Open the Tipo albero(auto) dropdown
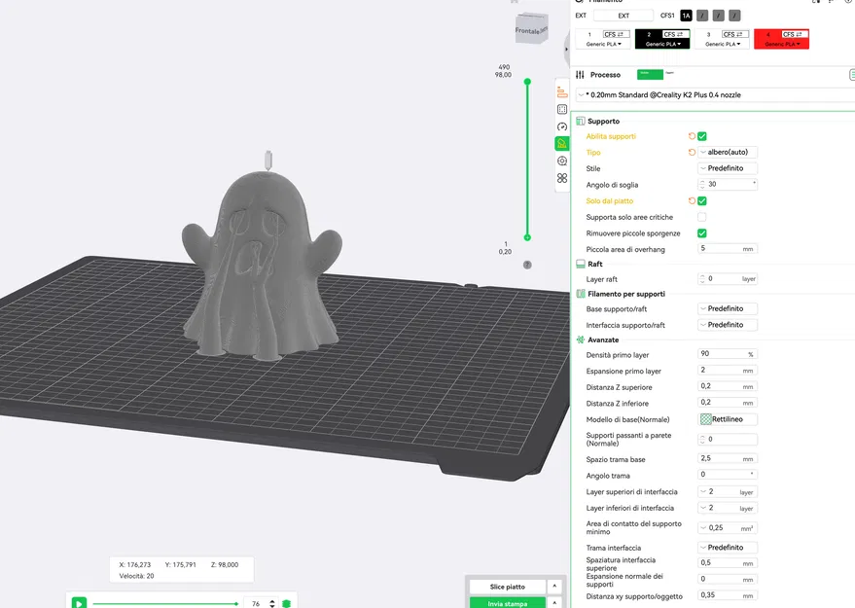Screen dimensions: 855x608 click(x=727, y=152)
